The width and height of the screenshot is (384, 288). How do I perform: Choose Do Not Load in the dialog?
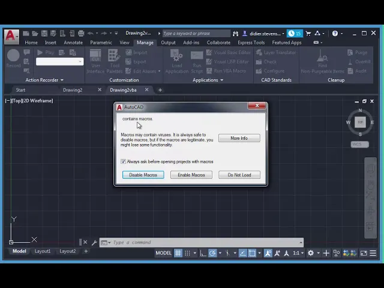(239, 175)
